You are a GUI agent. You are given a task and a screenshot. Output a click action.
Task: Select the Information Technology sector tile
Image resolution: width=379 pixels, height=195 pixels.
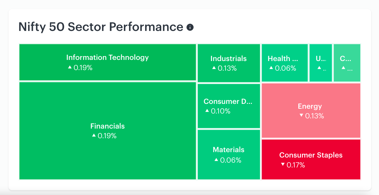pos(108,62)
